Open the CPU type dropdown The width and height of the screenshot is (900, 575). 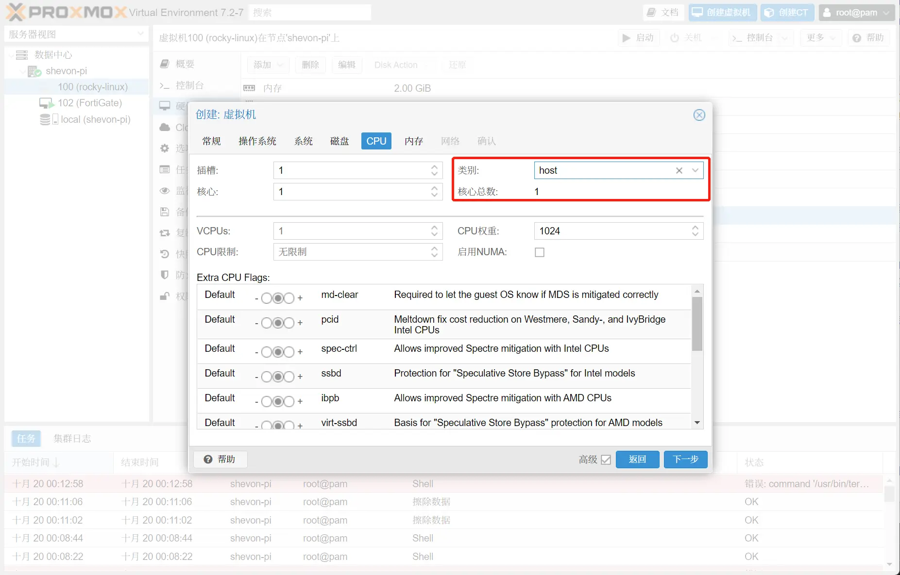coord(695,170)
